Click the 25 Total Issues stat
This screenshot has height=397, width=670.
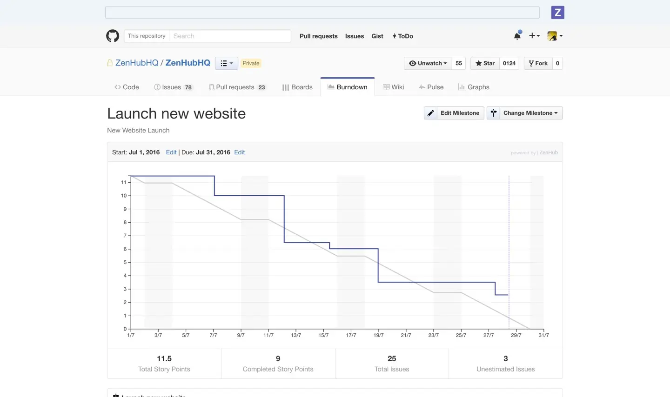click(x=392, y=364)
